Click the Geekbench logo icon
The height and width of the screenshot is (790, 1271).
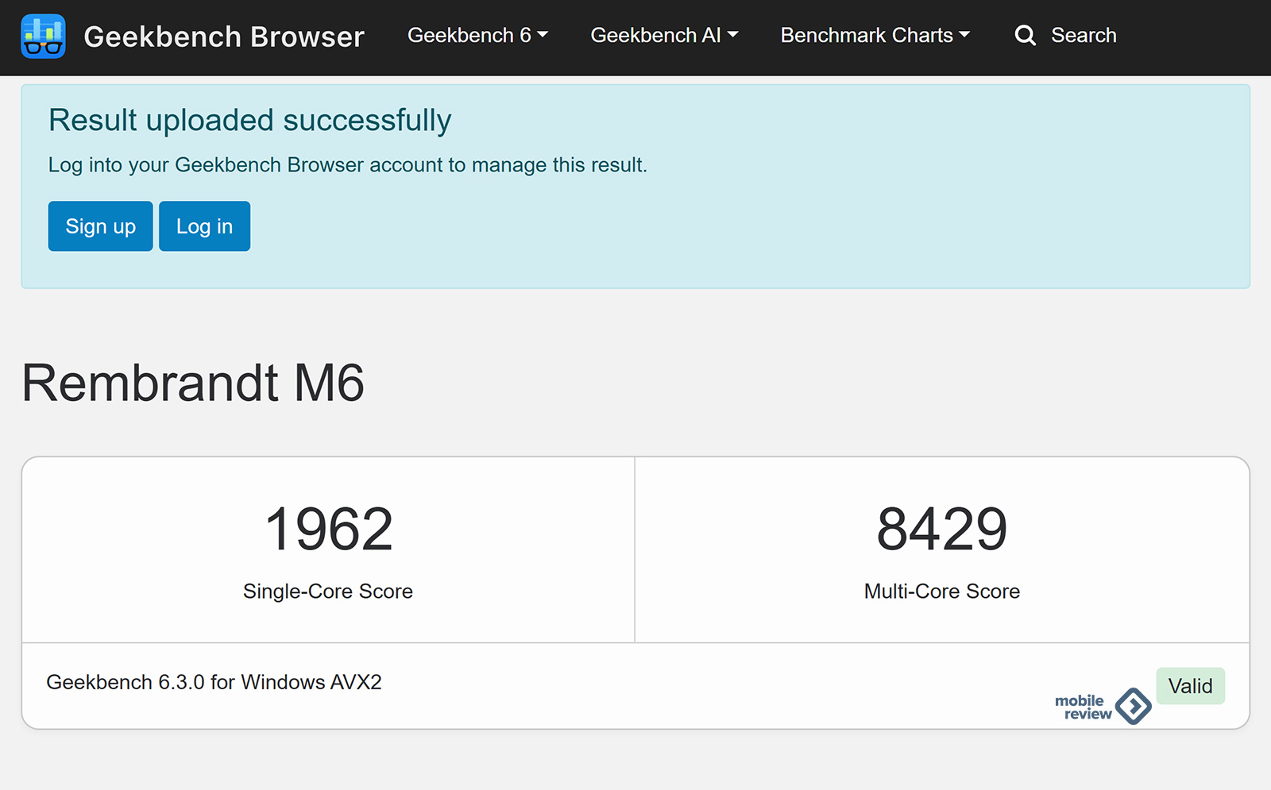(43, 37)
